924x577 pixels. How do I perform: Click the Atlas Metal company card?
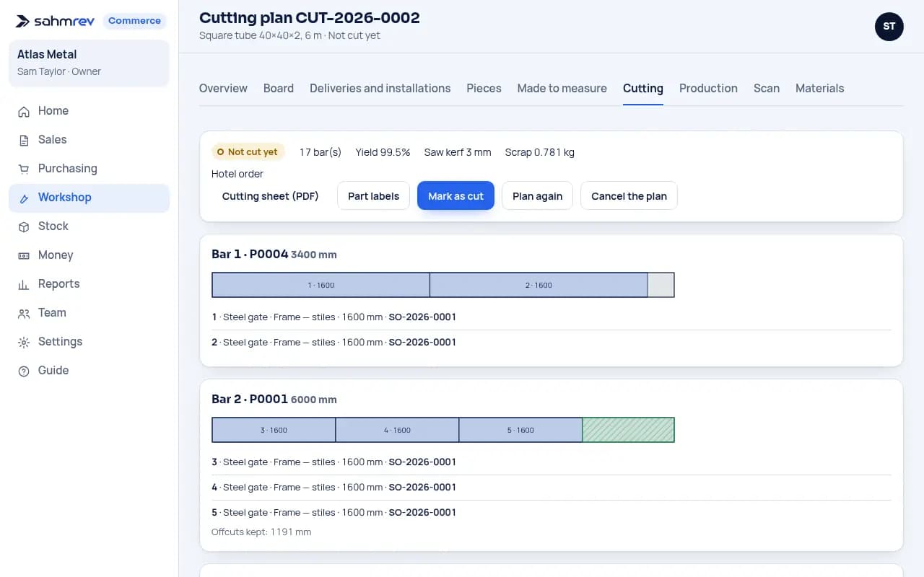(89, 63)
